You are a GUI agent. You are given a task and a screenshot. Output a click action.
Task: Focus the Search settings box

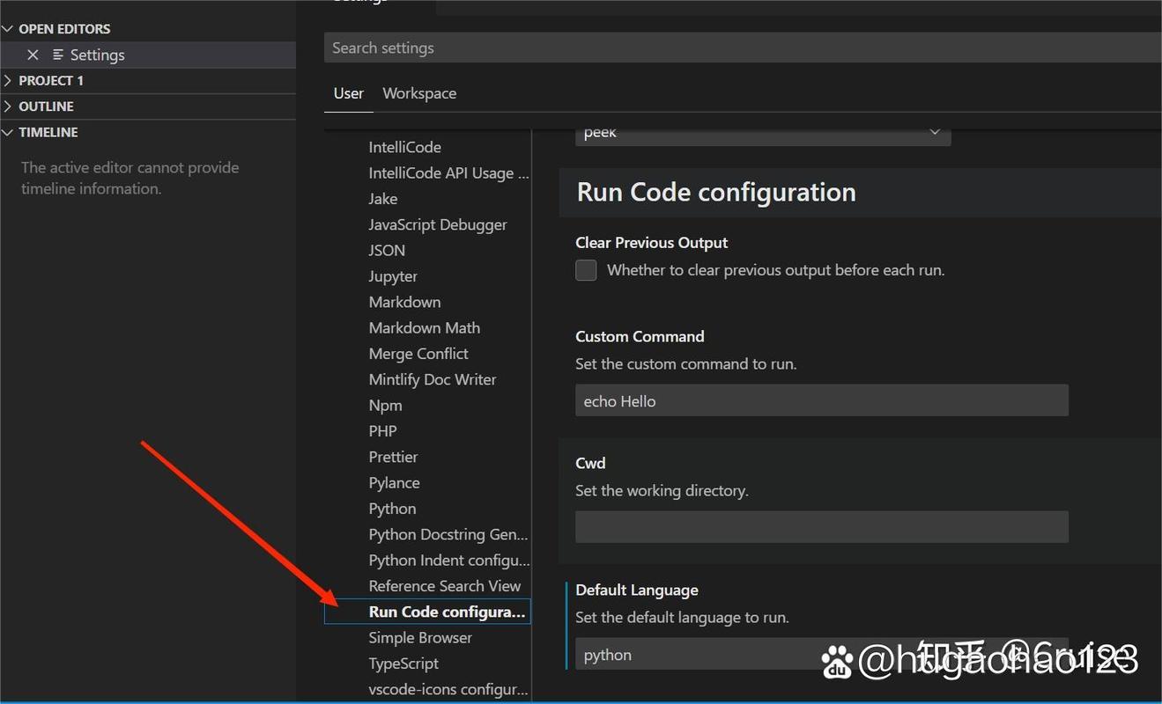(742, 48)
